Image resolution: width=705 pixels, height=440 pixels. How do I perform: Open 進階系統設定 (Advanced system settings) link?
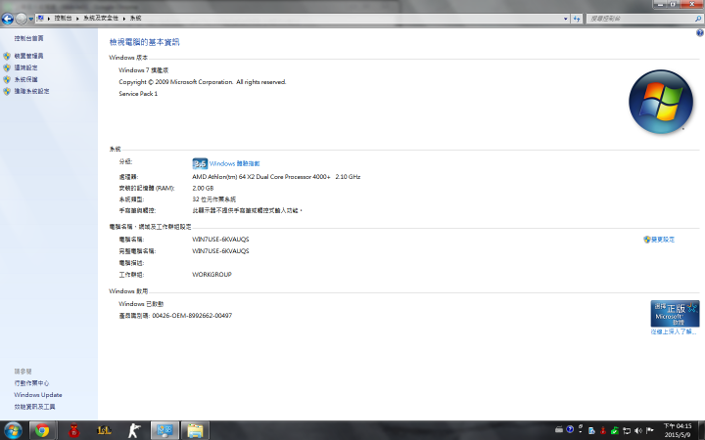coord(31,91)
